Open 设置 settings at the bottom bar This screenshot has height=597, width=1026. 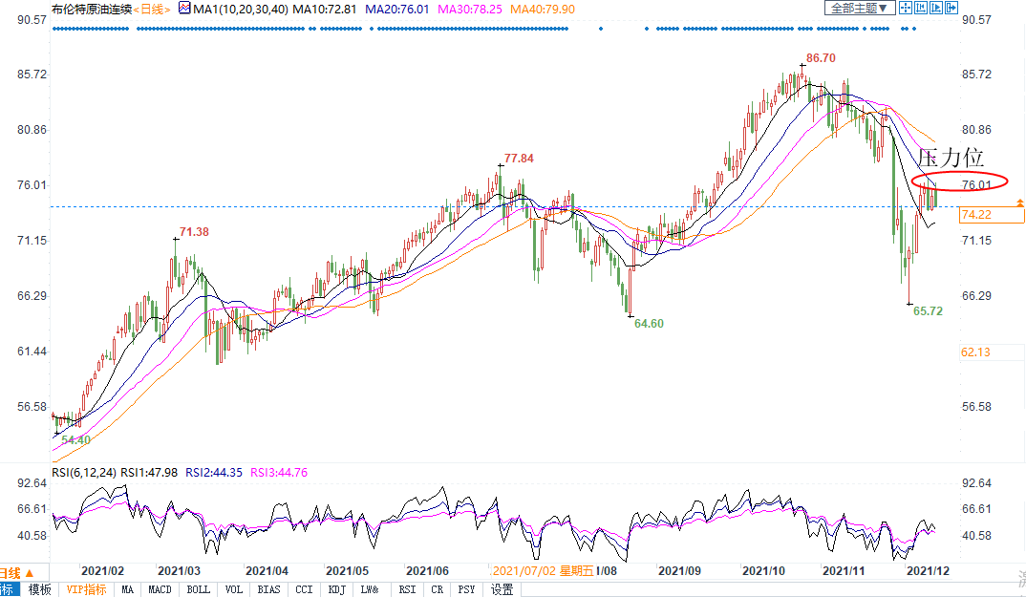(502, 589)
